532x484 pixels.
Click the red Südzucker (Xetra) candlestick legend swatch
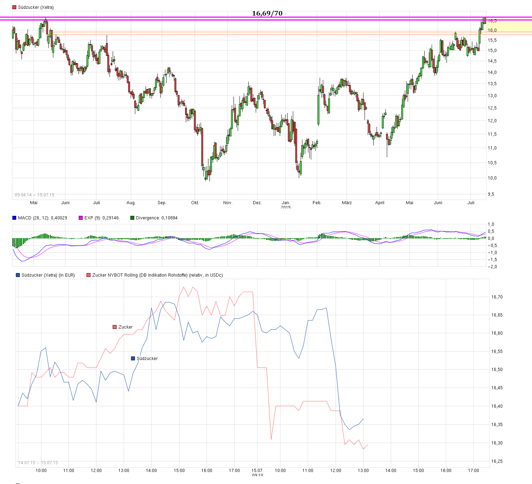click(14, 7)
